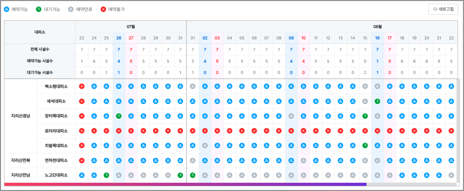Choose 연하천대피소 available icon on July 26
The width and height of the screenshot is (464, 191).
pyautogui.click(x=119, y=161)
